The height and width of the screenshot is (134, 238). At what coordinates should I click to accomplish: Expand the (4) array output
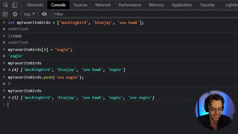tap(10, 70)
